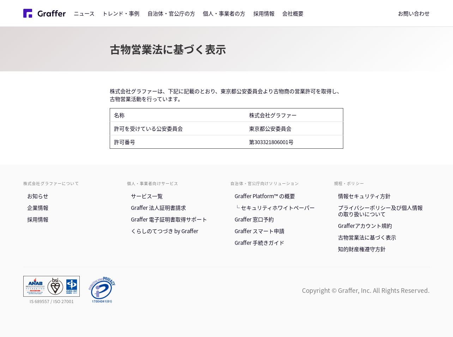Click footer heading 株式会社グラファーについて

51,183
